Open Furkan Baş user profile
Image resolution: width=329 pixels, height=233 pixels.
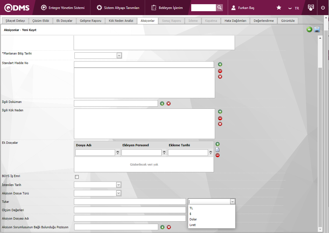pyautogui.click(x=242, y=8)
